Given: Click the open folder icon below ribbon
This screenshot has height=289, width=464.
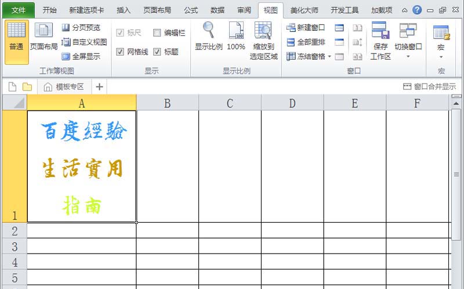Looking at the screenshot, I should pos(27,87).
